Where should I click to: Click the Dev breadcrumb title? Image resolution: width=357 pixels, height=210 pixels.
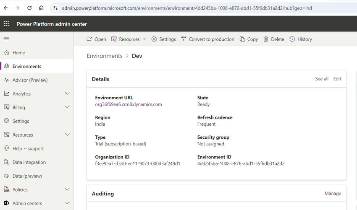tap(137, 56)
